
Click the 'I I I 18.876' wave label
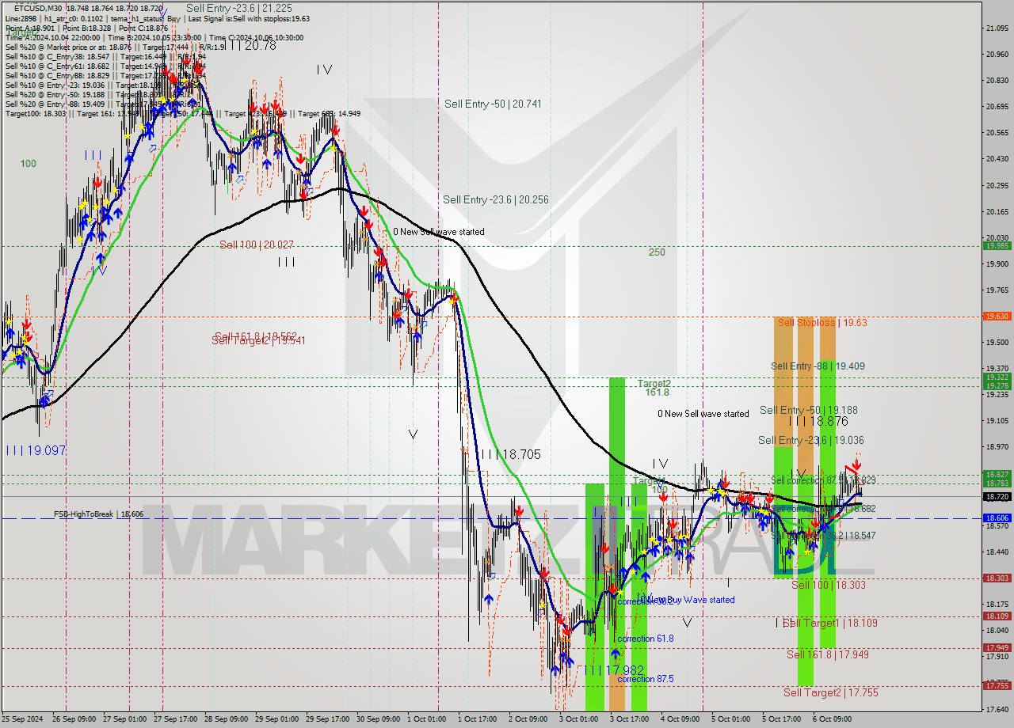point(818,422)
